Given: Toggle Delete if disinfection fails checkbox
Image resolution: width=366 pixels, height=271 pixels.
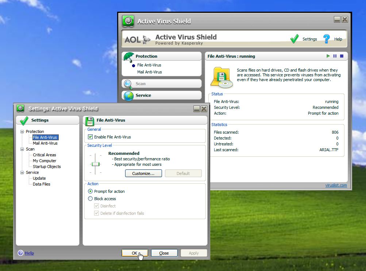Looking at the screenshot, I should click(x=96, y=213).
